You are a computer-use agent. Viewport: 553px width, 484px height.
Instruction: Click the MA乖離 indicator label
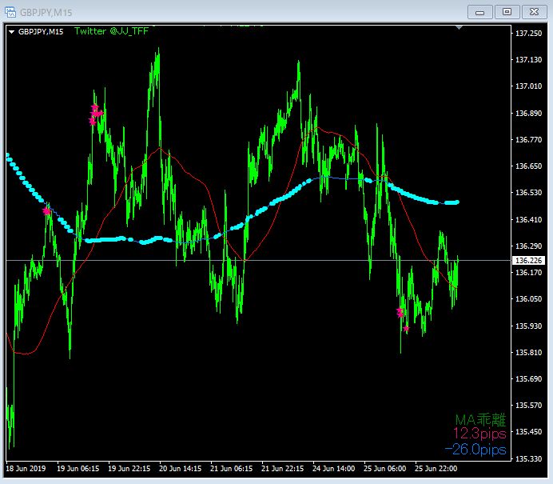480,420
